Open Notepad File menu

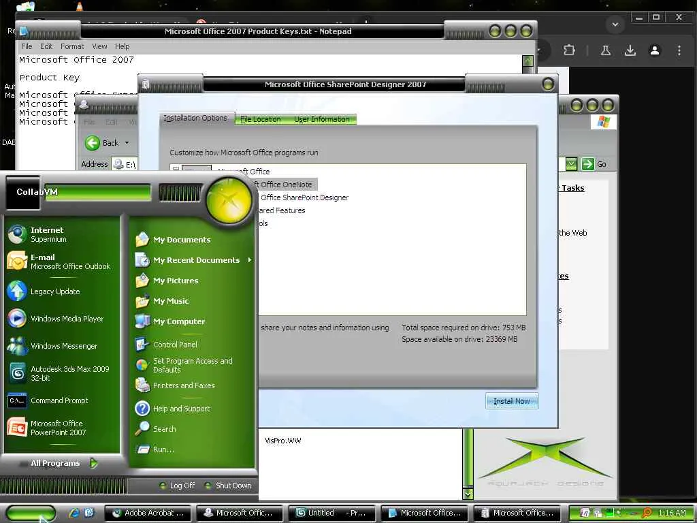(x=27, y=46)
